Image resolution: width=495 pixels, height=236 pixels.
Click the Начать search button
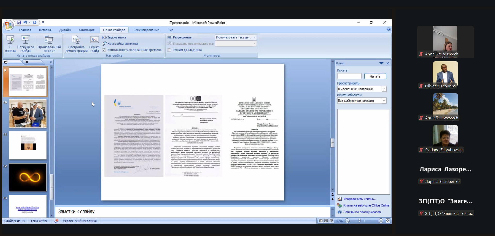point(375,76)
